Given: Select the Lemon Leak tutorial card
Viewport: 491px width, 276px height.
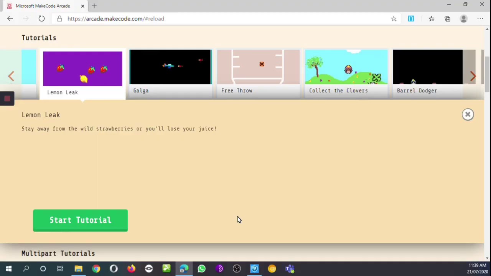Looking at the screenshot, I should click(x=82, y=74).
